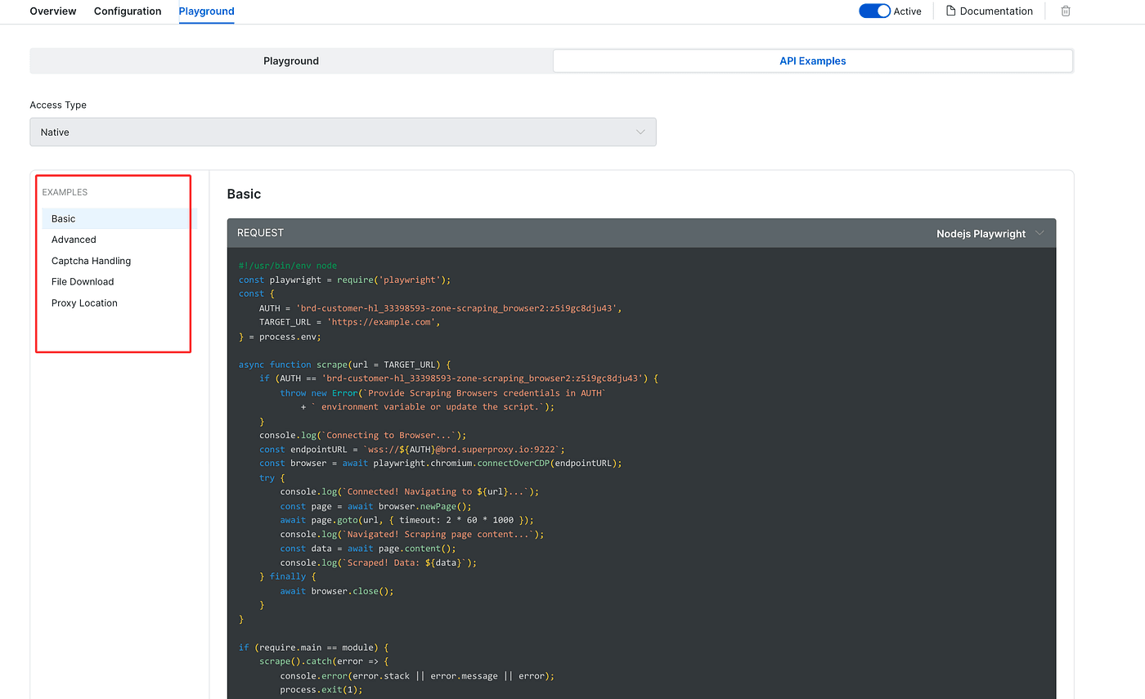Screen dimensions: 1145x699
Task: Open the Access Type Native dropdown
Action: tap(342, 132)
